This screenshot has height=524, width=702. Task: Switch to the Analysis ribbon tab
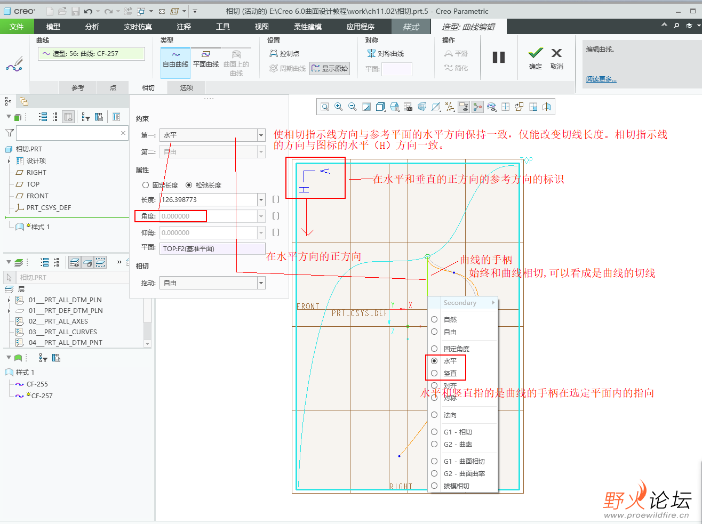(x=92, y=27)
